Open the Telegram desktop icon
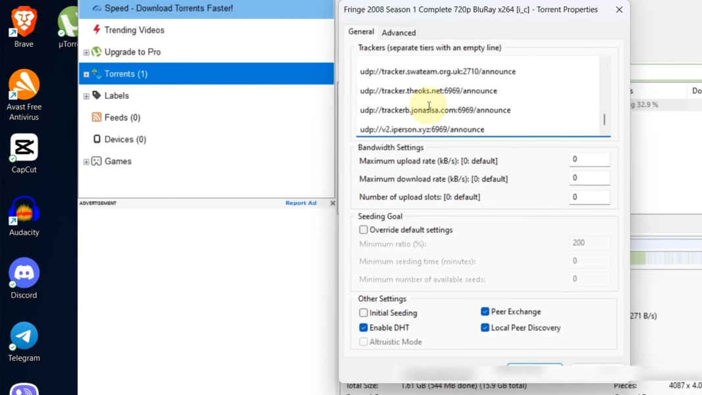The image size is (702, 395). pos(24,341)
